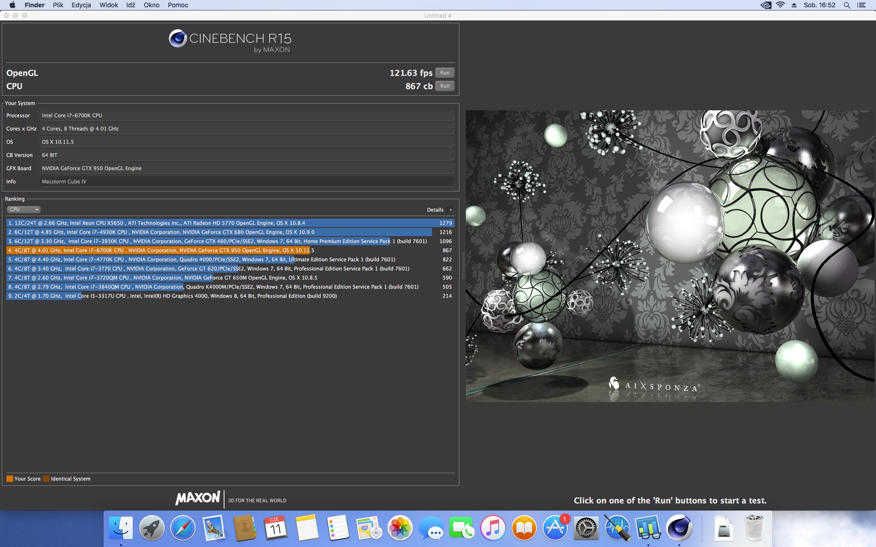The height and width of the screenshot is (547, 876).
Task: Open the Apple menu
Action: pyautogui.click(x=12, y=5)
